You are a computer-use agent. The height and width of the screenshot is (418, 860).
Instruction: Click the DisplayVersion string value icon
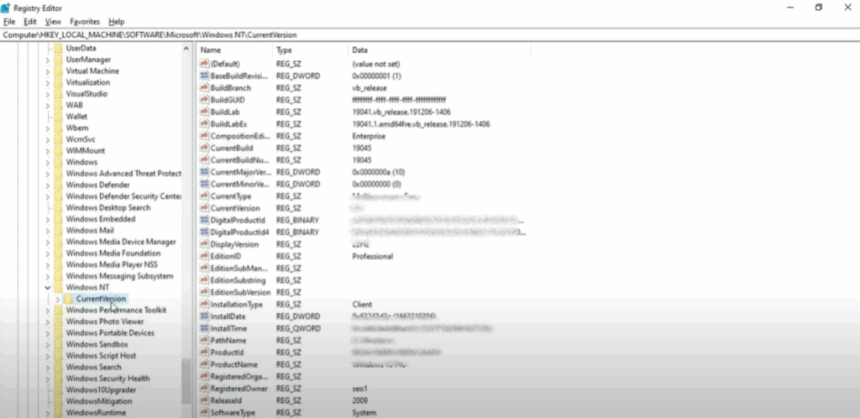(205, 244)
